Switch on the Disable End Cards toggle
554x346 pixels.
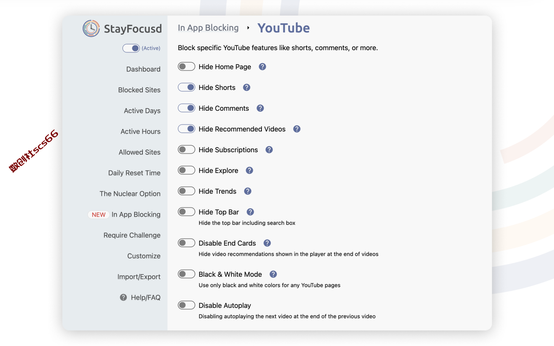click(x=187, y=243)
